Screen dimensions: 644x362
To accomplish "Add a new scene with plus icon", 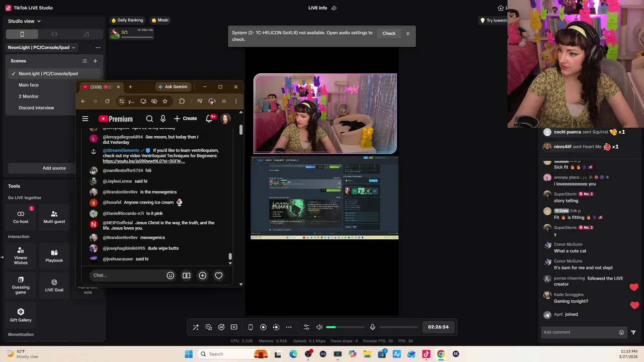I will click(95, 61).
